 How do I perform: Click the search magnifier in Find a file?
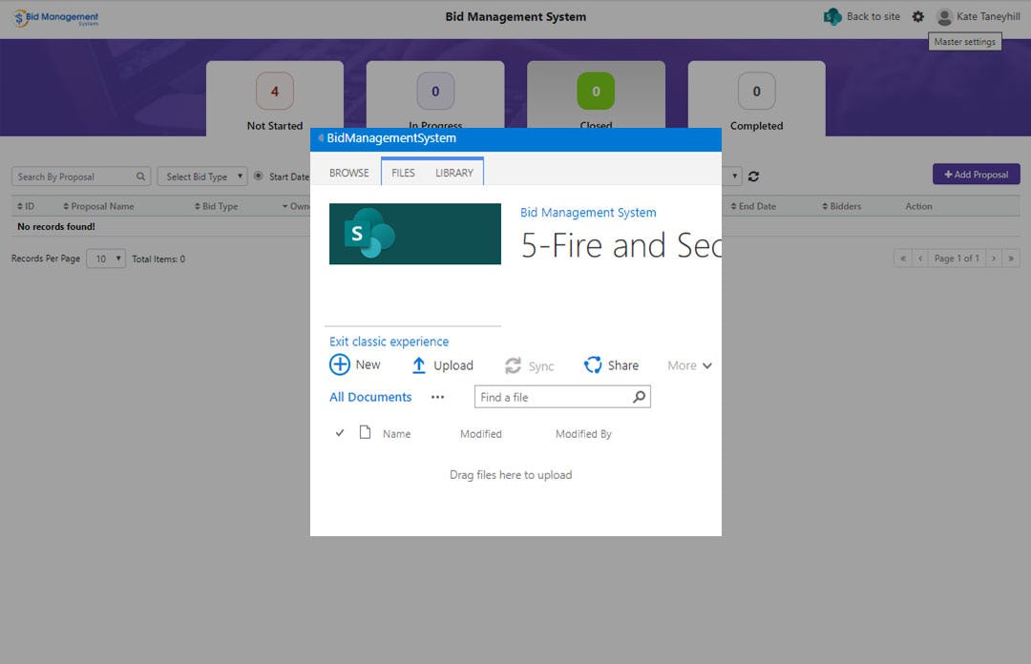639,396
